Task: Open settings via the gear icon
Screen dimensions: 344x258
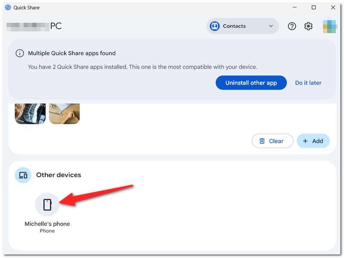Action: [x=308, y=26]
